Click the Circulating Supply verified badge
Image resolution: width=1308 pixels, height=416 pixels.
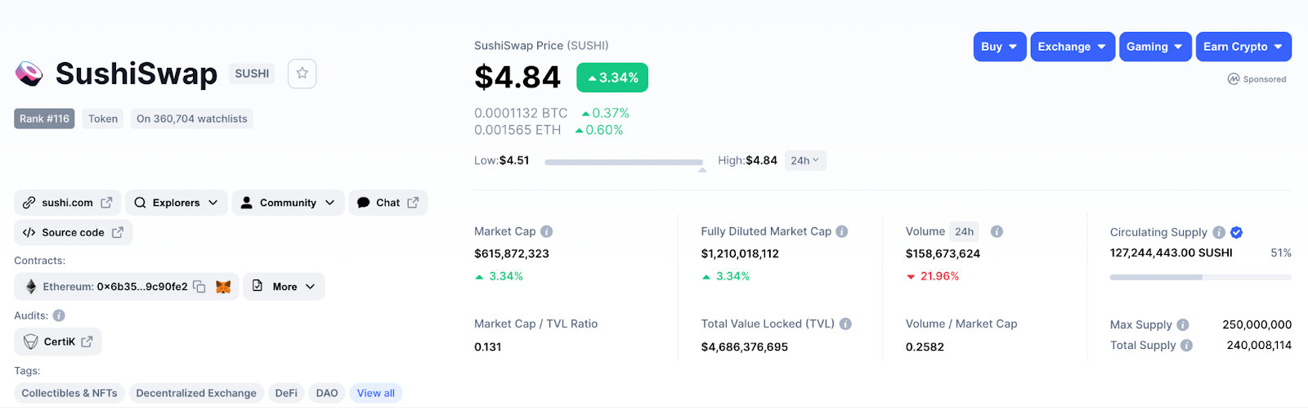coord(1237,232)
